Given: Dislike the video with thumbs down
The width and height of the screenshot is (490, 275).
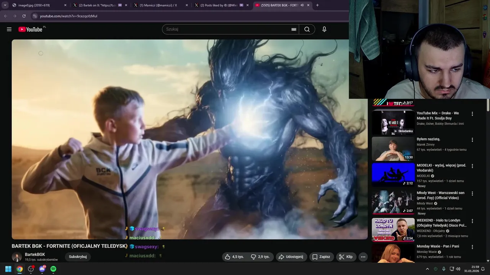Looking at the screenshot, I should [x=261, y=257].
